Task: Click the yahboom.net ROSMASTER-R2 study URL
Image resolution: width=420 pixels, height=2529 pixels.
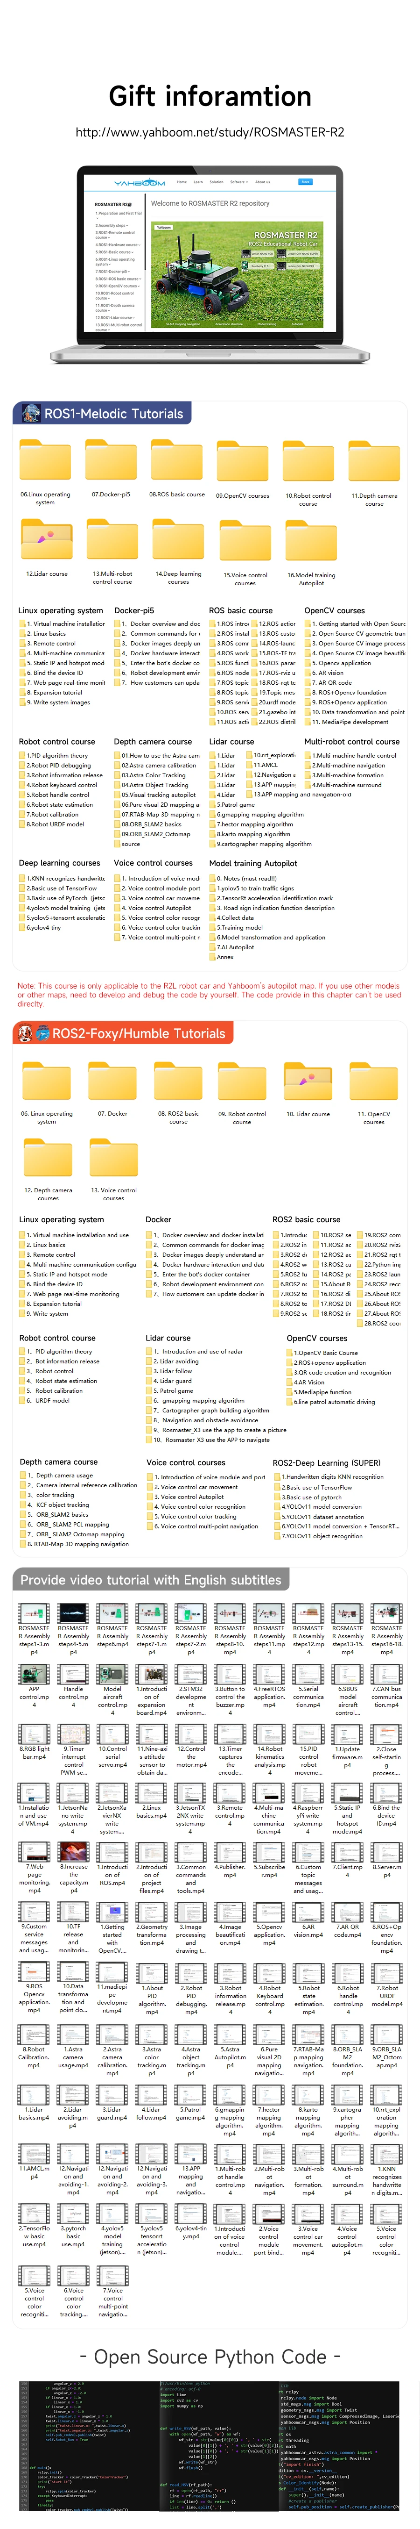Action: tap(210, 133)
